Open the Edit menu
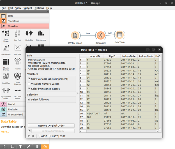This screenshot has width=175, height=149. pos(11,8)
